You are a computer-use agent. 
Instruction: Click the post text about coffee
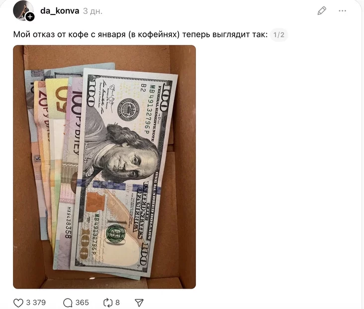coord(140,35)
